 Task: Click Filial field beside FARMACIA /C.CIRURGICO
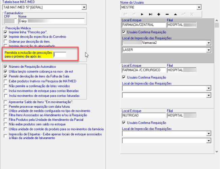pos(182,70)
